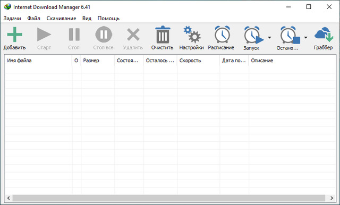Open the Файл menu
The image size is (340, 205).
33,19
